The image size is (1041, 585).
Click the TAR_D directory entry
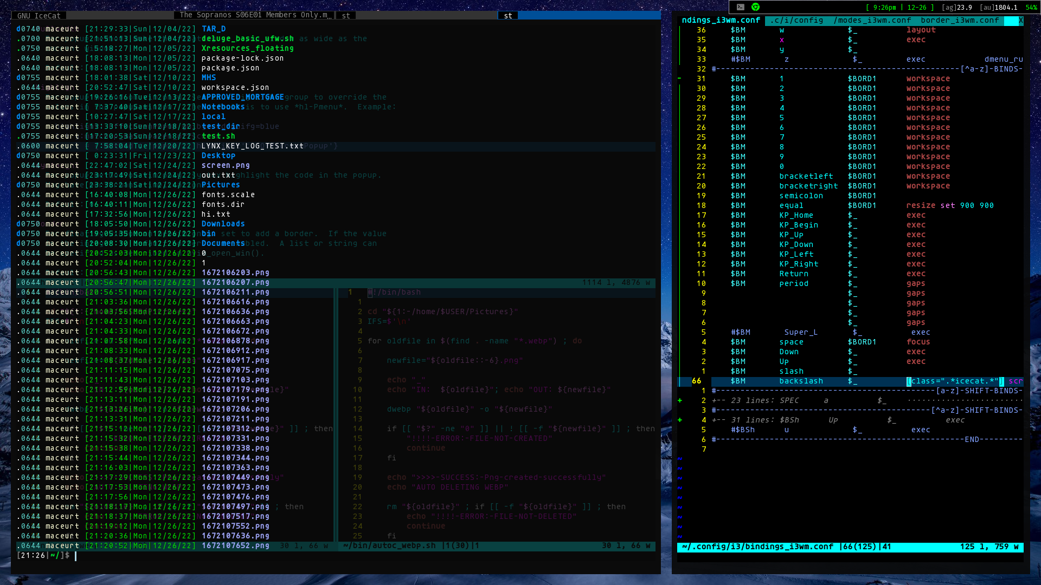[214, 29]
